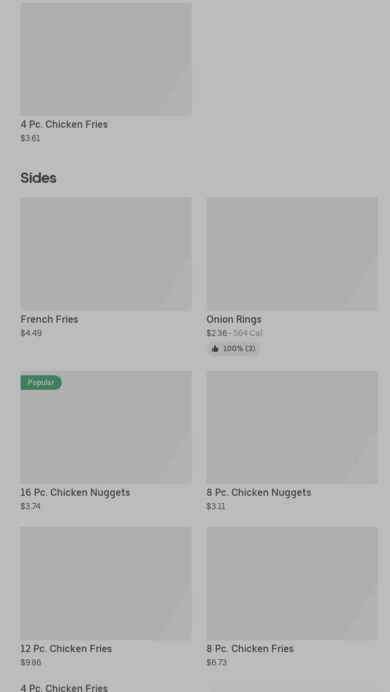The width and height of the screenshot is (390, 692).
Task: Click the French Fries item title
Action: 50,319
